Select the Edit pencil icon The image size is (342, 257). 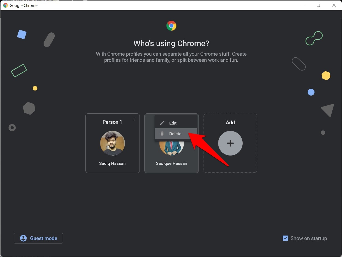click(x=162, y=123)
